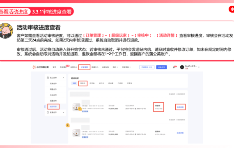The width and height of the screenshot is (234, 148).
Task: Click the product thumbnail of the 审核中 order
Action: (76, 107)
